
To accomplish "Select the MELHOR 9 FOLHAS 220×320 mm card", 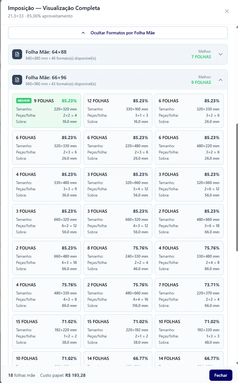I will pos(46,111).
